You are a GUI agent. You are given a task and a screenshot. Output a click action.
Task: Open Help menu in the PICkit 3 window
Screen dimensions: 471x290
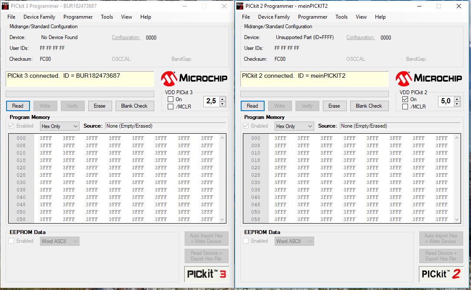[146, 17]
